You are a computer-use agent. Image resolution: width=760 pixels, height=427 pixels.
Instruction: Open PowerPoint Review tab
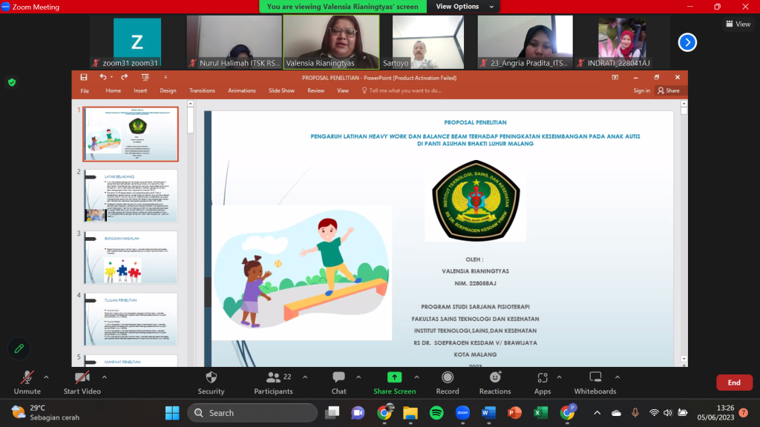point(315,90)
